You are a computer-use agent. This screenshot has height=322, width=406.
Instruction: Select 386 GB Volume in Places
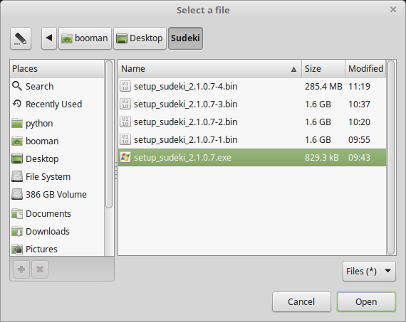point(57,194)
